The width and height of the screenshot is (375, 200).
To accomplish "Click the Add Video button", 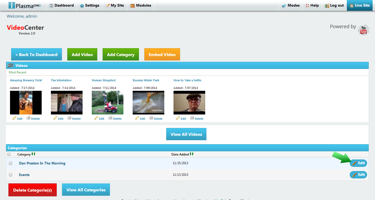I will [x=82, y=54].
